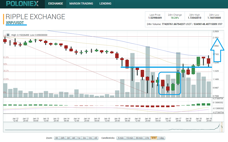Click the Jan 15 20:00 time axis label

(x=117, y=120)
